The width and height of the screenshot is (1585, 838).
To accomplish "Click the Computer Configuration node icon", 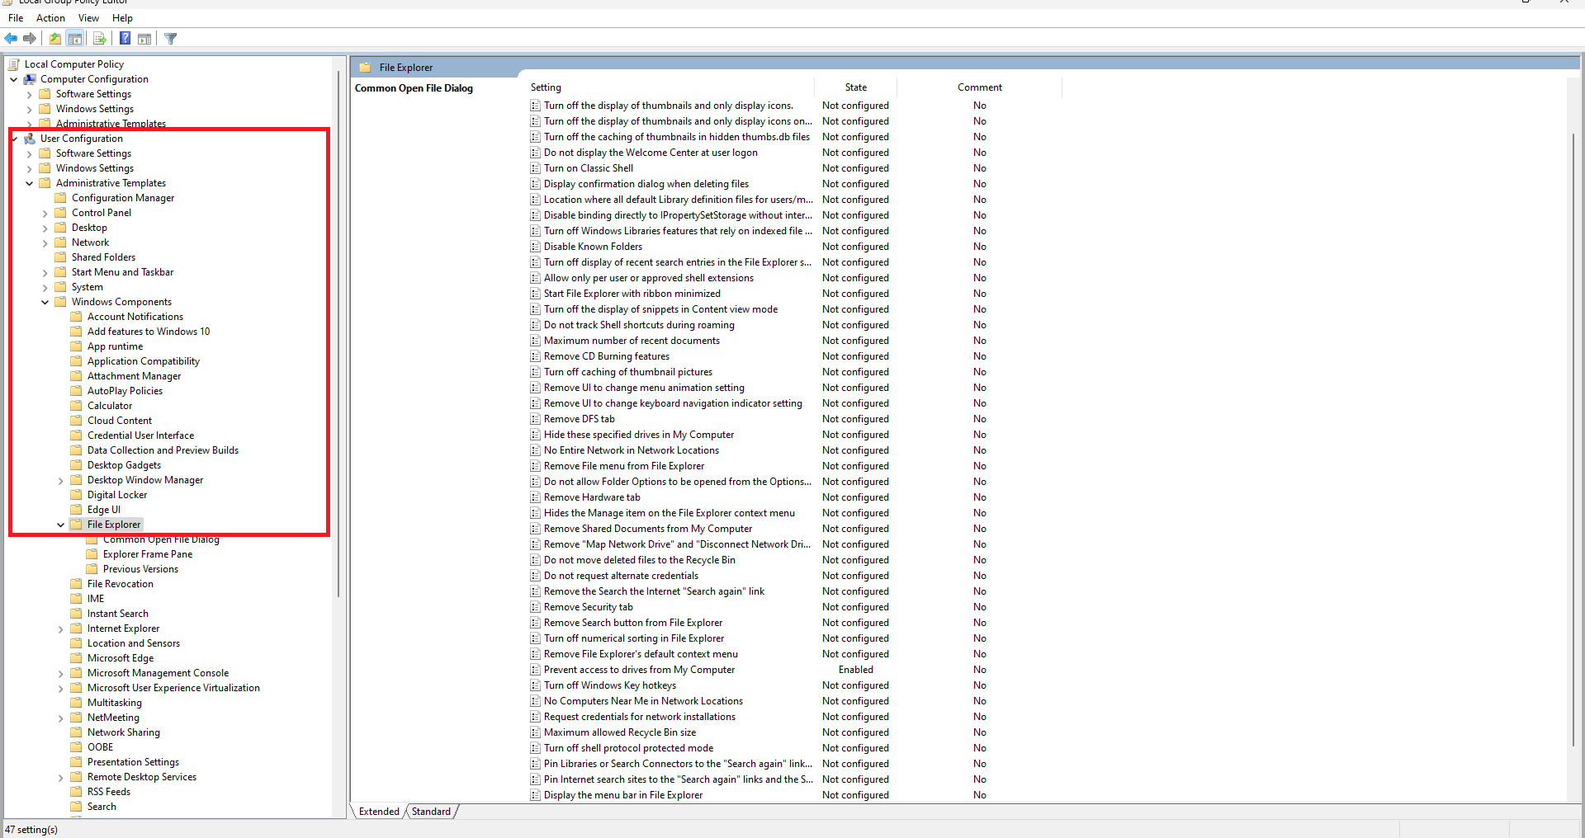I will coord(30,79).
